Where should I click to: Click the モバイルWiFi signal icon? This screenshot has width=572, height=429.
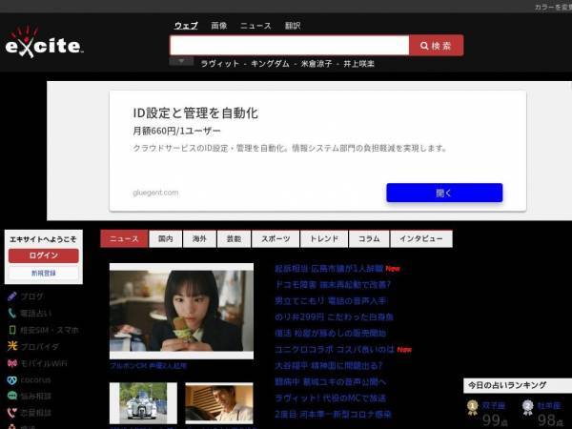click(x=12, y=363)
